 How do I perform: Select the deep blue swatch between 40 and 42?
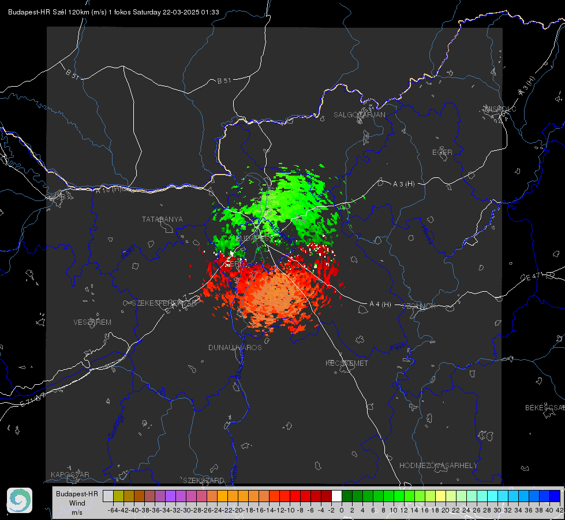pyautogui.click(x=555, y=496)
